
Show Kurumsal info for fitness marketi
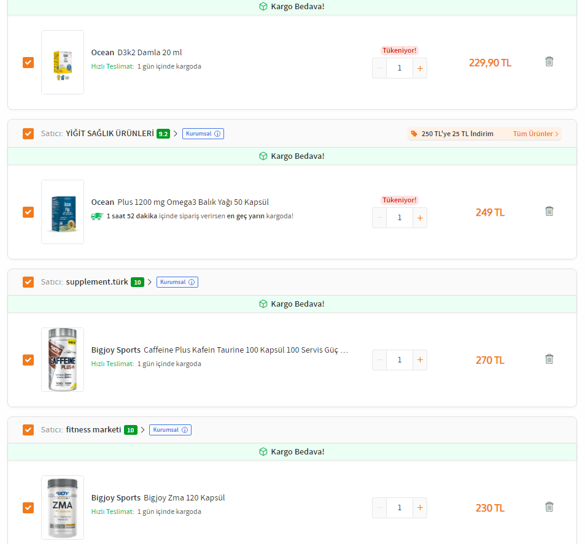tap(170, 430)
